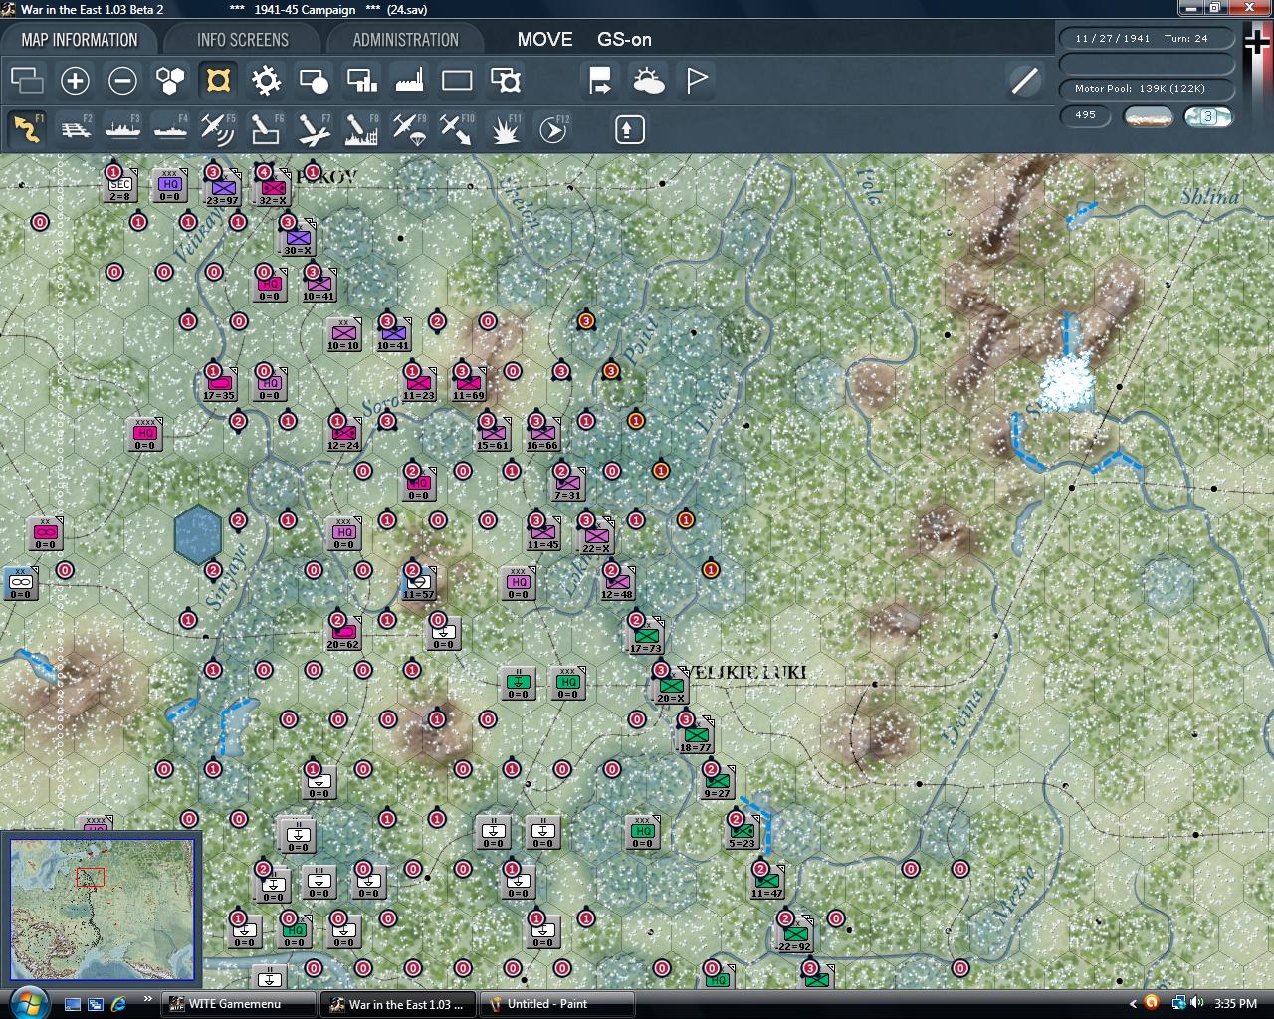Switch to WITE Gamemenu taskbar item

tap(239, 1004)
